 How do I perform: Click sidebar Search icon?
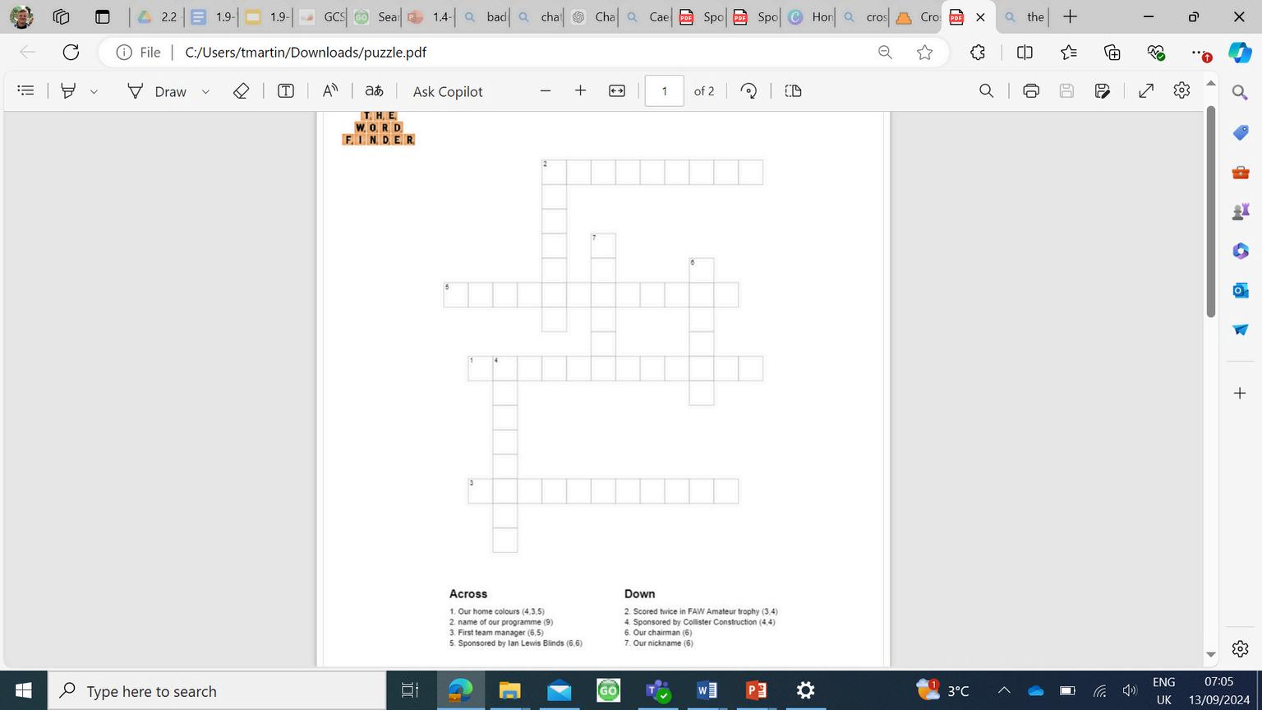tap(1241, 92)
